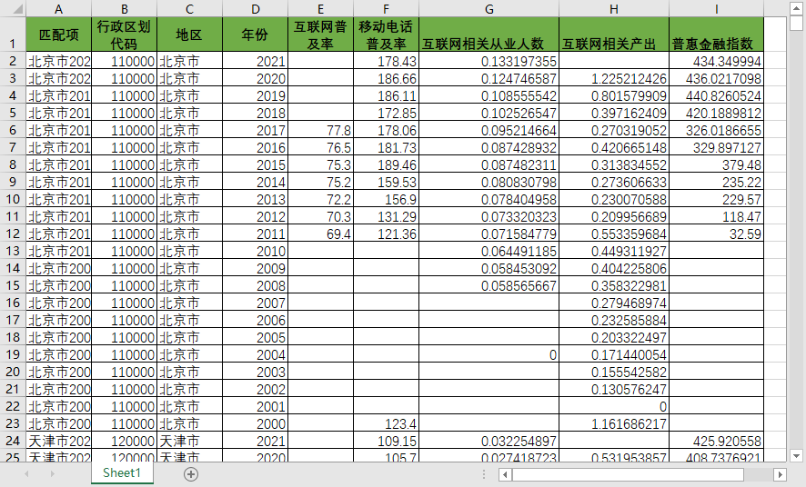Click next sheet navigation arrow
This screenshot has width=806, height=487.
point(52,474)
